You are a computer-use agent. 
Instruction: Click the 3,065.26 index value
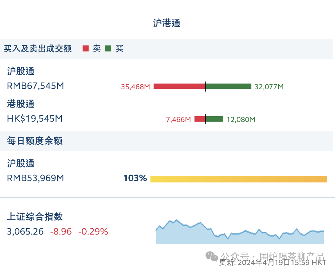(x=25, y=232)
